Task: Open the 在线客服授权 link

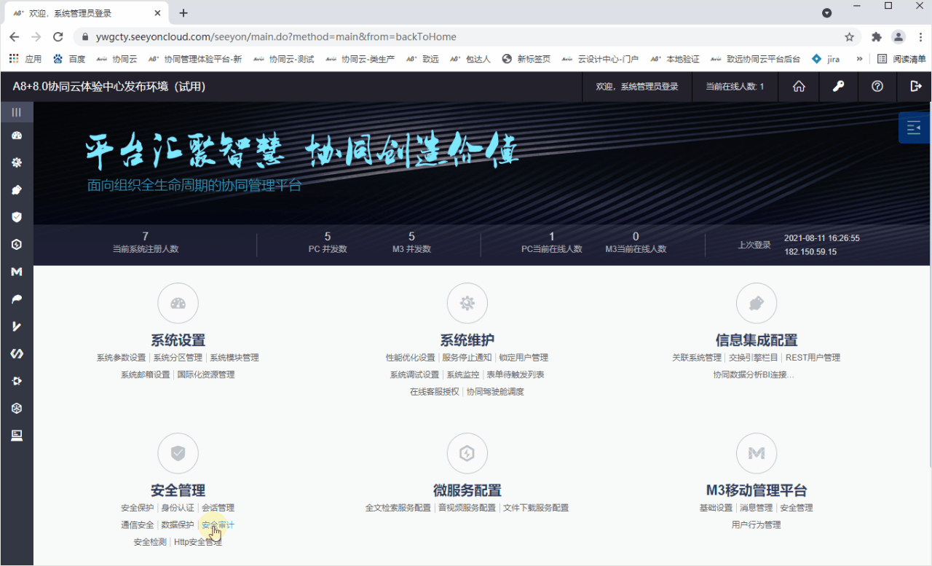Action: pyautogui.click(x=435, y=391)
